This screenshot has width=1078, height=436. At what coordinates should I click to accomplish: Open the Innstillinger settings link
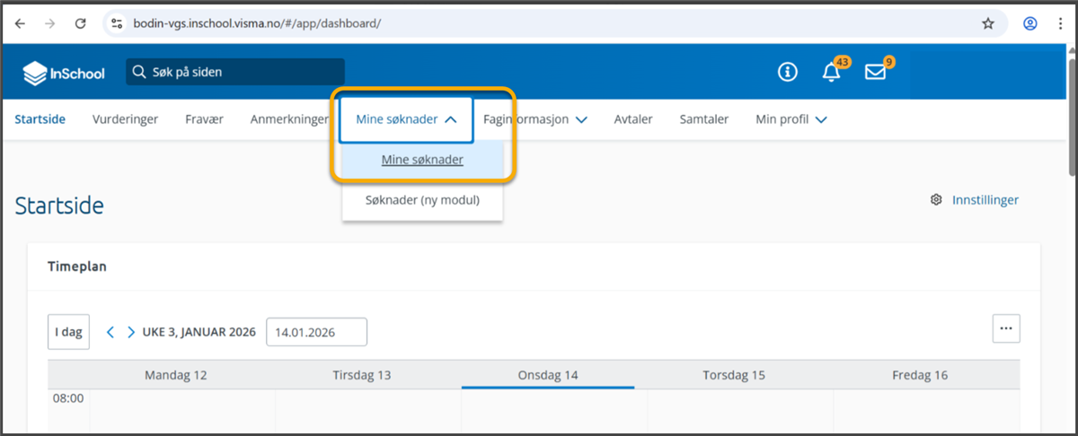tap(985, 200)
